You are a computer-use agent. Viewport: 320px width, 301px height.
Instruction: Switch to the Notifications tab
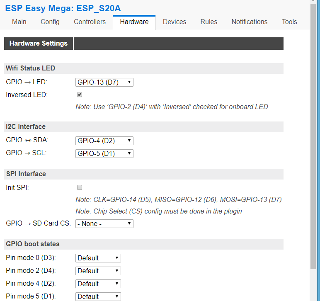pos(250,22)
